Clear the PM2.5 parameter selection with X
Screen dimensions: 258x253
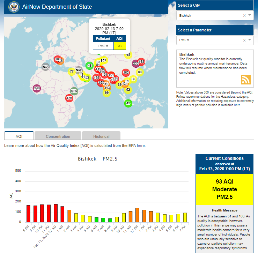(x=244, y=40)
